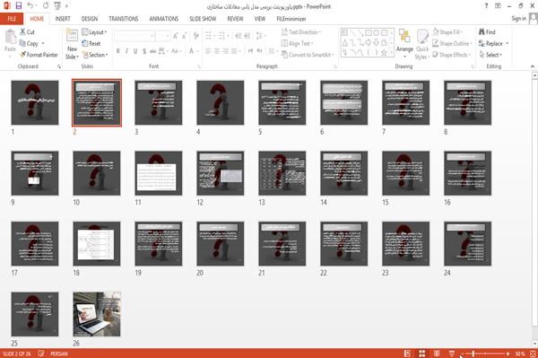Switch to the TRANSITIONS tab
This screenshot has width=538, height=358.
(124, 19)
